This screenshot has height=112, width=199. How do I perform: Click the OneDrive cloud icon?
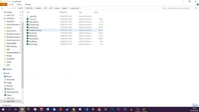4,69
